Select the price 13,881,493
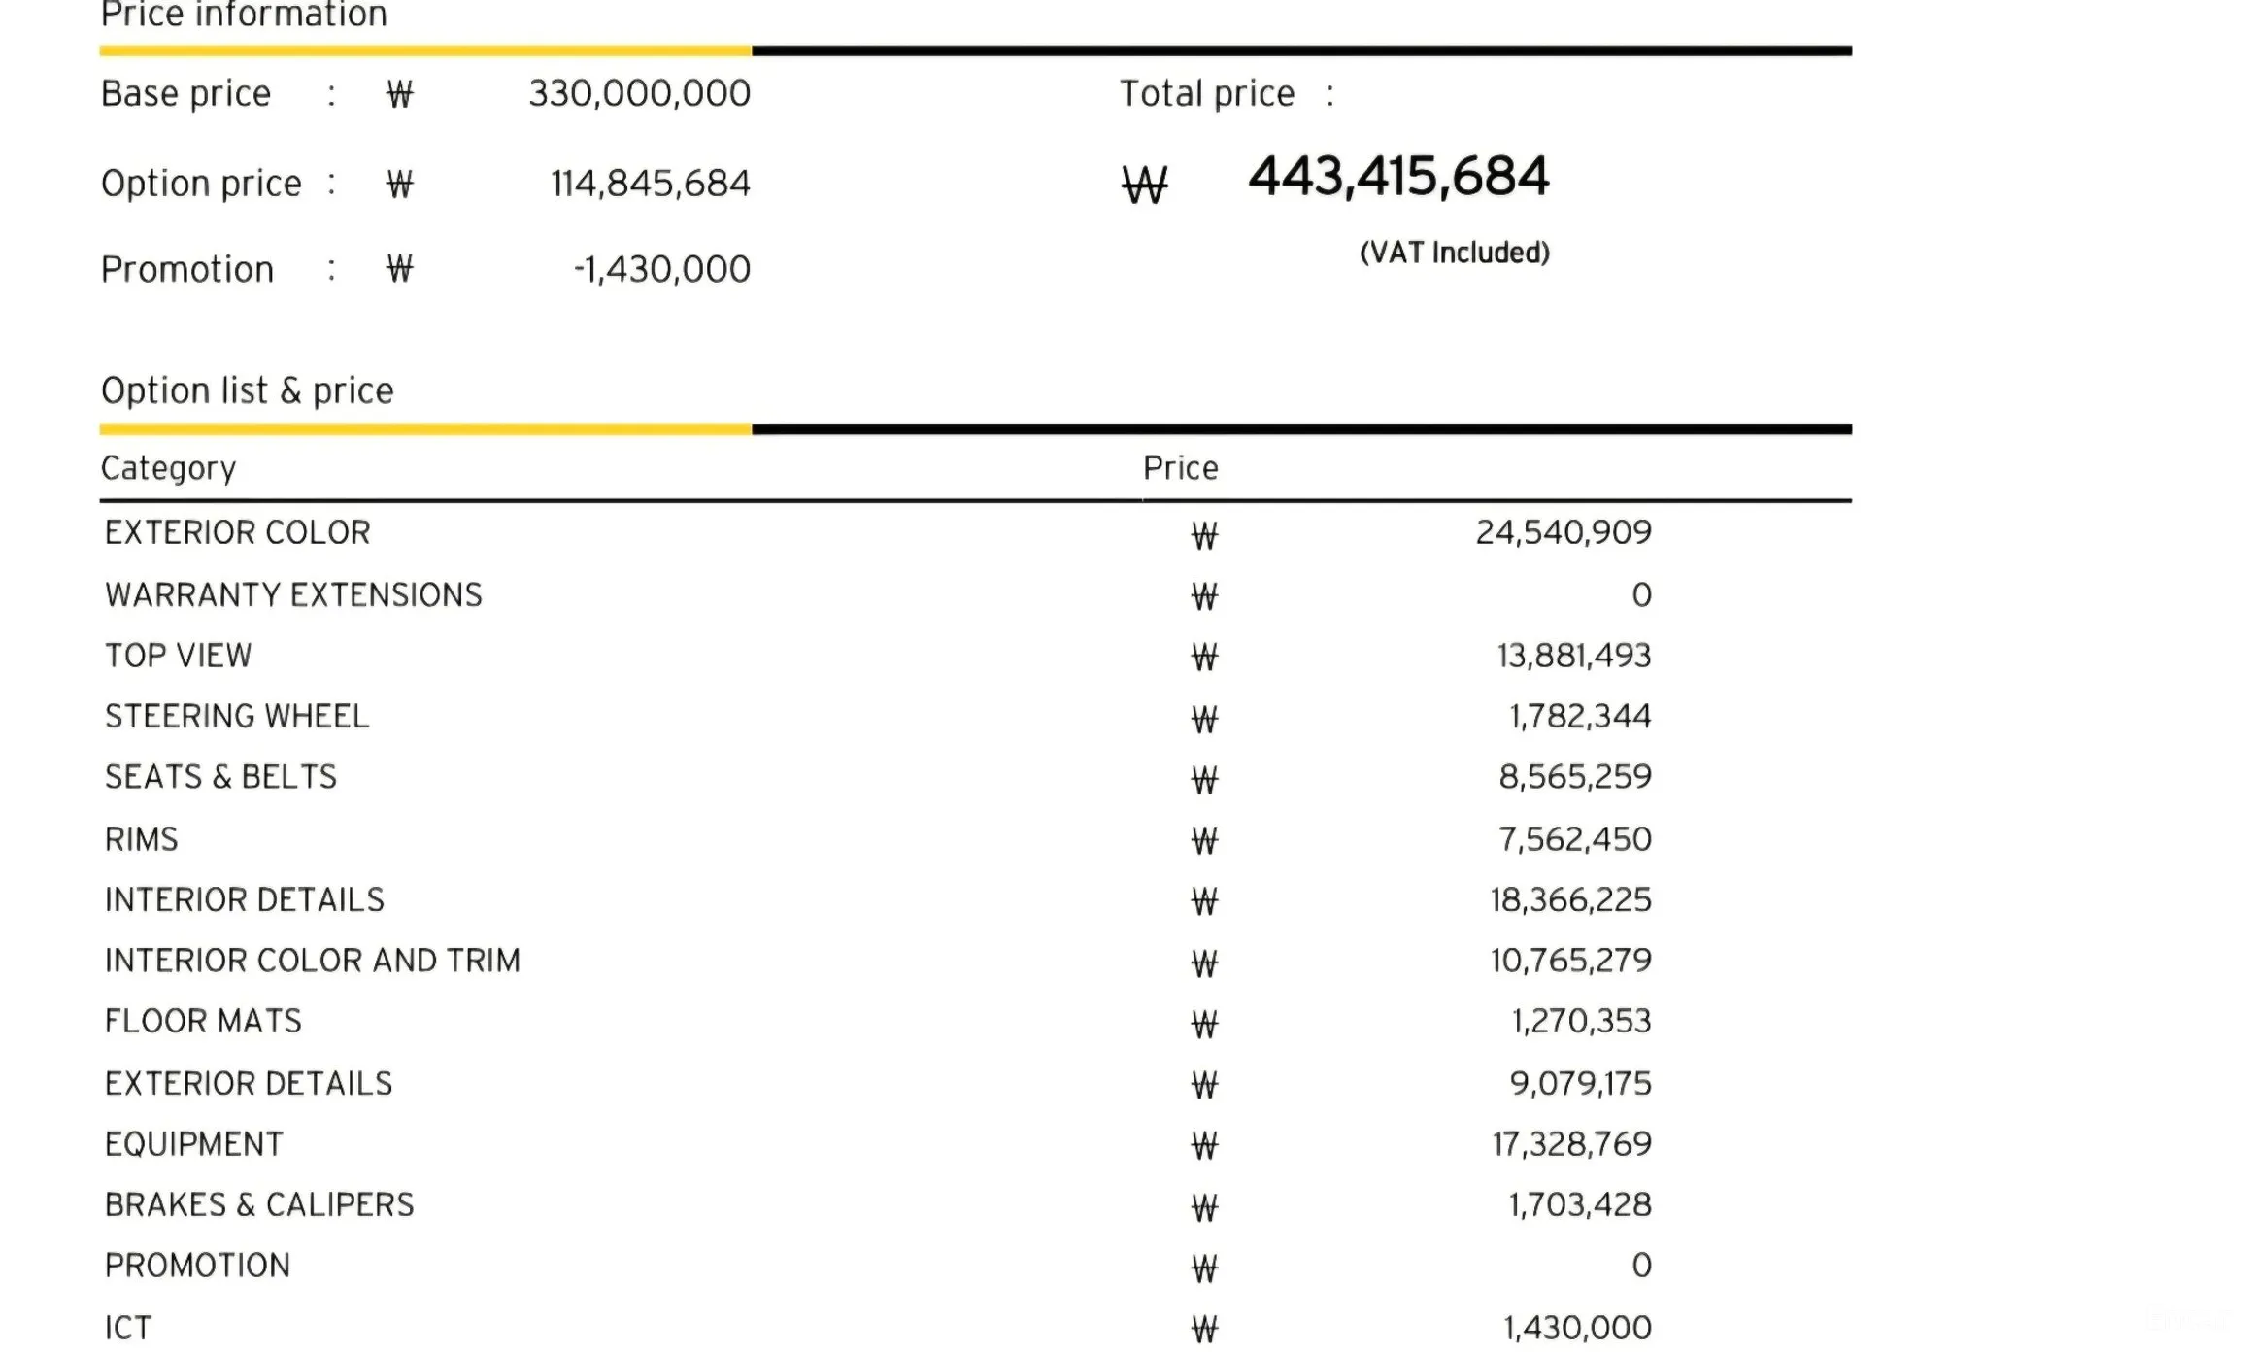Viewport: 2253px width, 1352px height. [1573, 656]
